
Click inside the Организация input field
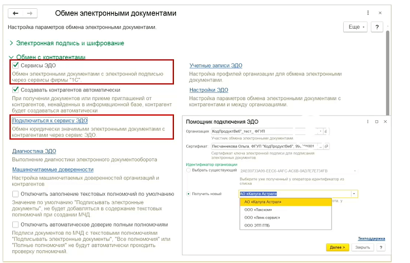264,131
